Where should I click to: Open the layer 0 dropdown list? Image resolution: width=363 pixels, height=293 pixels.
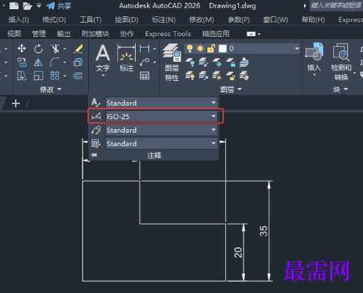(297, 49)
